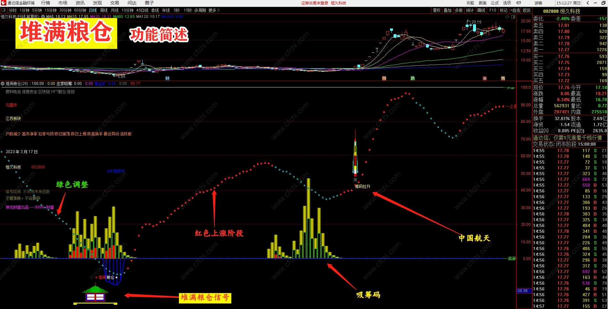Image resolution: width=608 pixels, height=309 pixels.
Task: Click the 叠加 overlay button
Action: point(448,10)
